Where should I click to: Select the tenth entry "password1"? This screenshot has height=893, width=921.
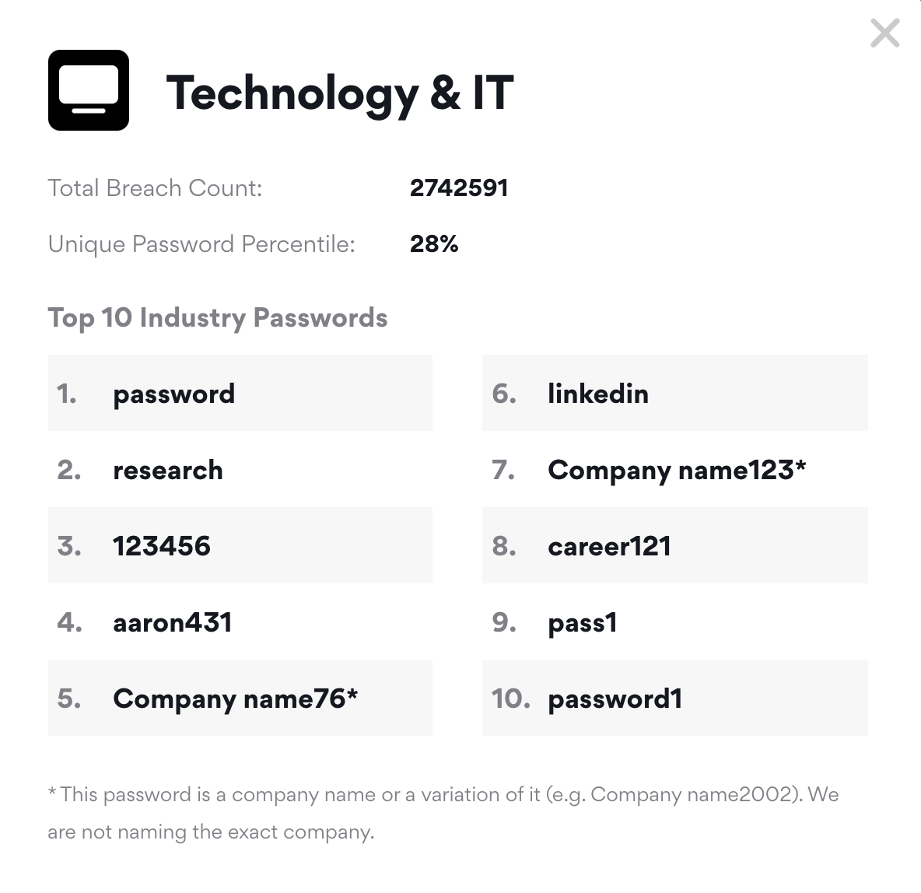(615, 699)
